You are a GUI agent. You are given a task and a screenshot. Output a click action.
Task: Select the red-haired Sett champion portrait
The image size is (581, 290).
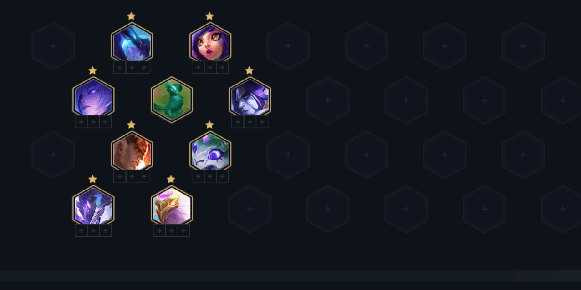[x=132, y=151]
